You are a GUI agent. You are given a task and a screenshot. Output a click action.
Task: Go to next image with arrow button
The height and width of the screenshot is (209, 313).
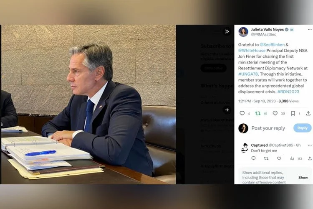click(x=227, y=110)
